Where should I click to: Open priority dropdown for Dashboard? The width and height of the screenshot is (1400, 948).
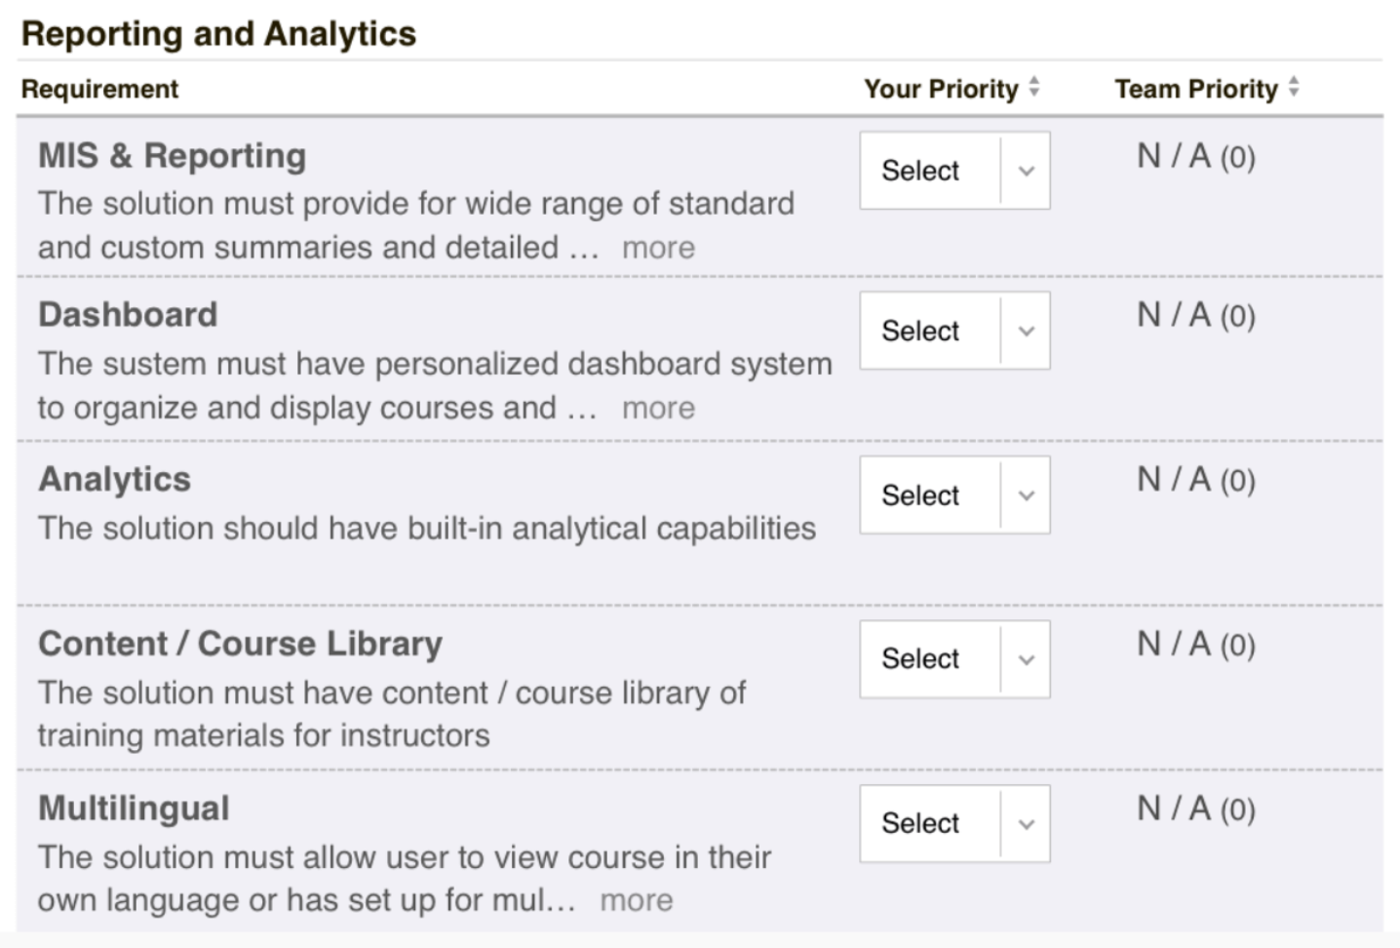click(x=954, y=331)
